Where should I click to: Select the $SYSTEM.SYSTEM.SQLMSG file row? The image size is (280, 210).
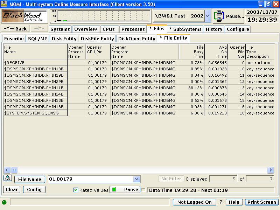pos(35,113)
